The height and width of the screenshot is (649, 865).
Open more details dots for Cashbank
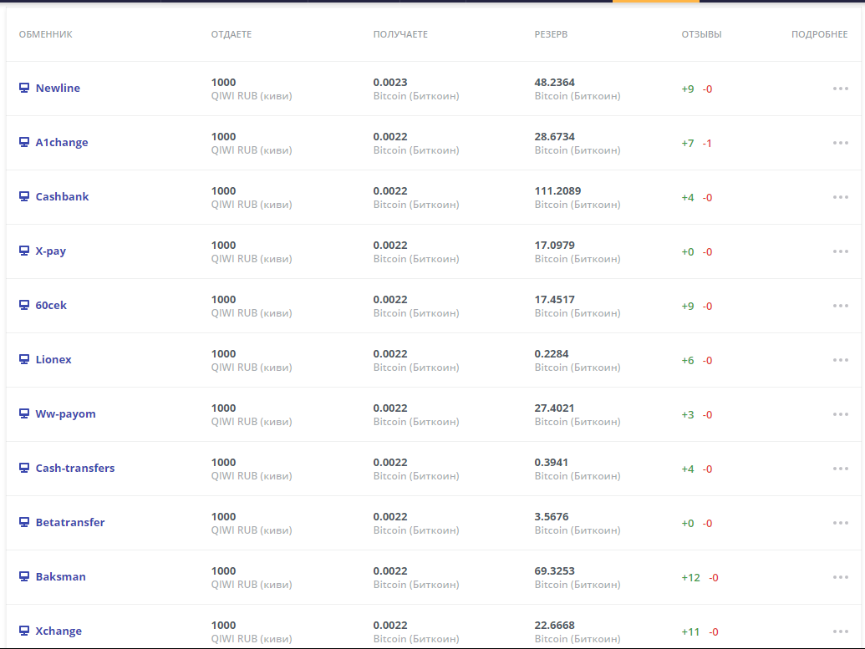pyautogui.click(x=840, y=197)
